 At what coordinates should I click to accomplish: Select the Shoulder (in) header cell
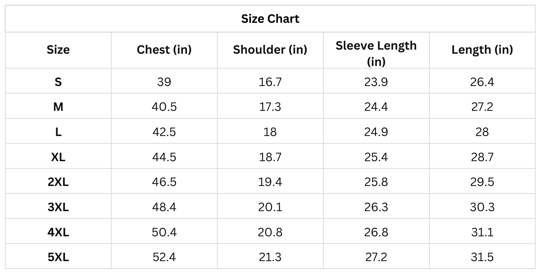(x=270, y=50)
